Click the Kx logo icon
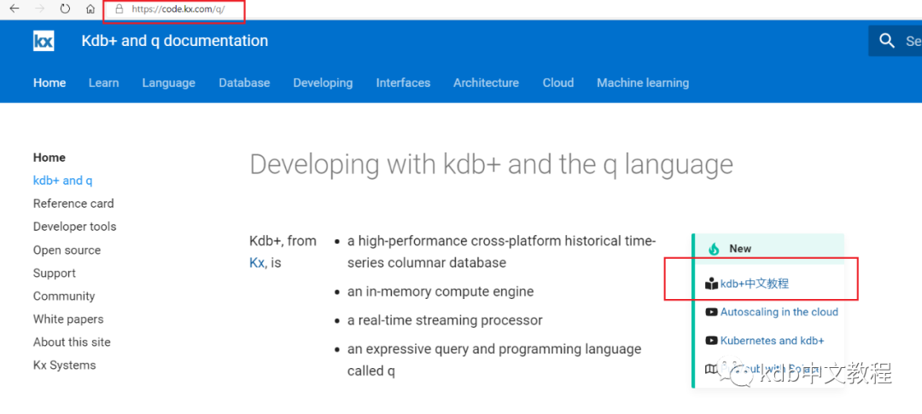The width and height of the screenshot is (922, 414). [44, 41]
